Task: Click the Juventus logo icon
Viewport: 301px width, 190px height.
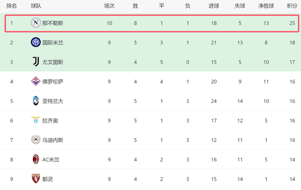Action: (36, 62)
